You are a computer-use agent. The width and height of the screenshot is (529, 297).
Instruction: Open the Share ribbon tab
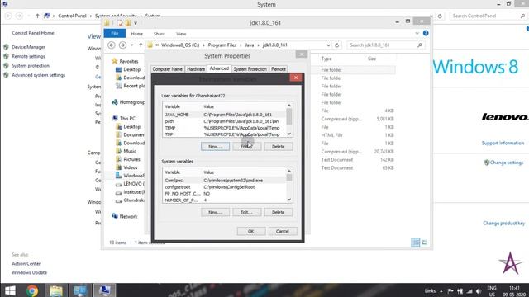[160, 34]
